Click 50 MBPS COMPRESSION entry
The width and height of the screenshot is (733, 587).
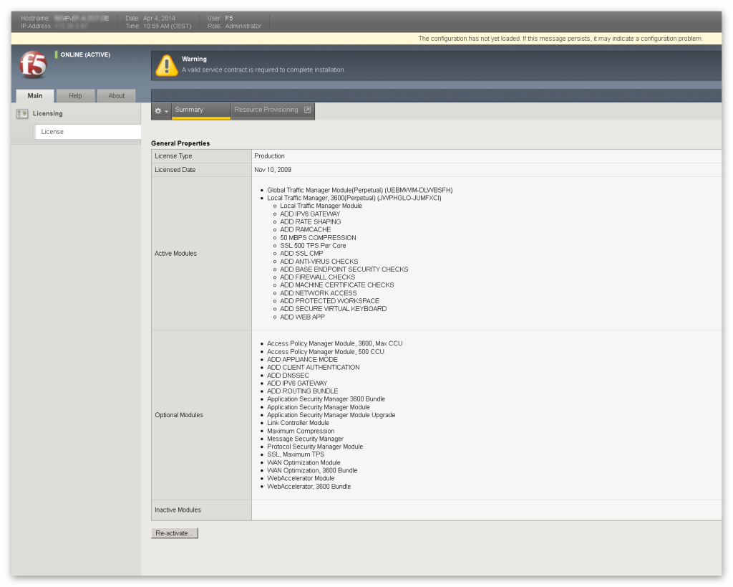tap(318, 238)
